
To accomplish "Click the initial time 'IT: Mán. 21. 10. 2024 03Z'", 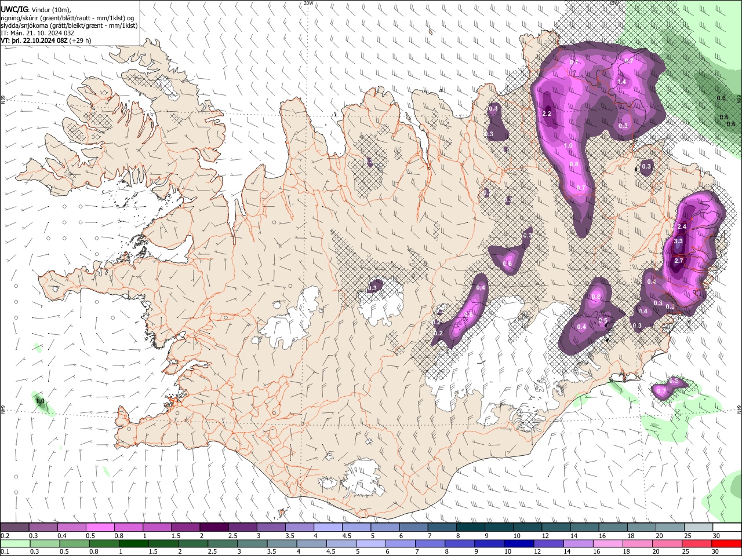I will pyautogui.click(x=38, y=33).
